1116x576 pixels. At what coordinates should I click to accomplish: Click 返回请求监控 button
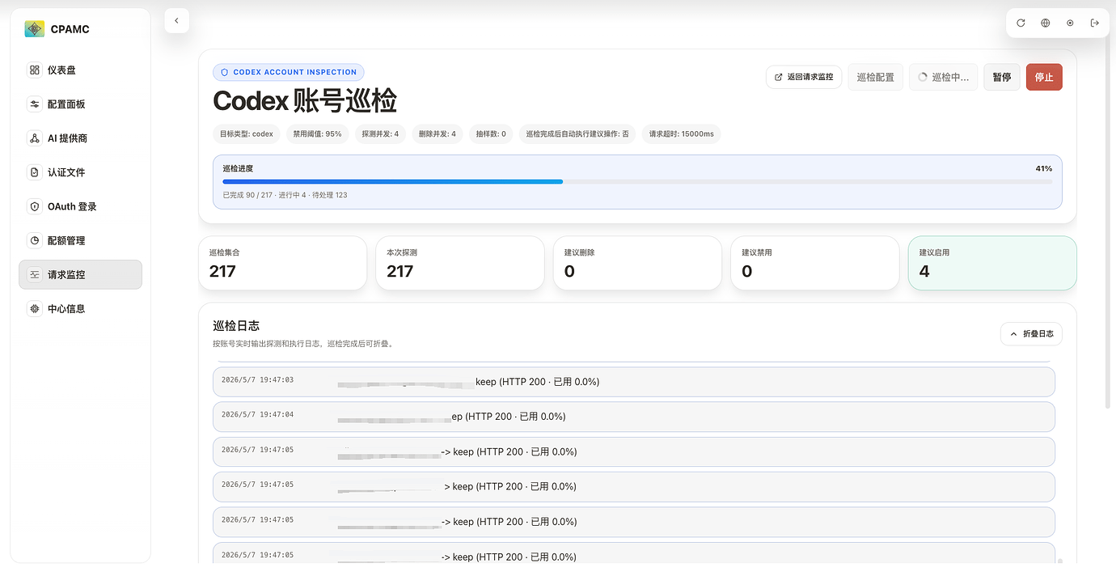(804, 77)
